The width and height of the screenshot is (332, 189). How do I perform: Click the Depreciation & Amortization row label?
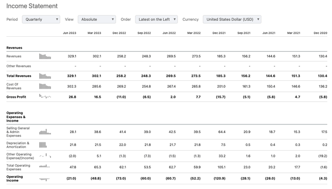pyautogui.click(x=18, y=145)
